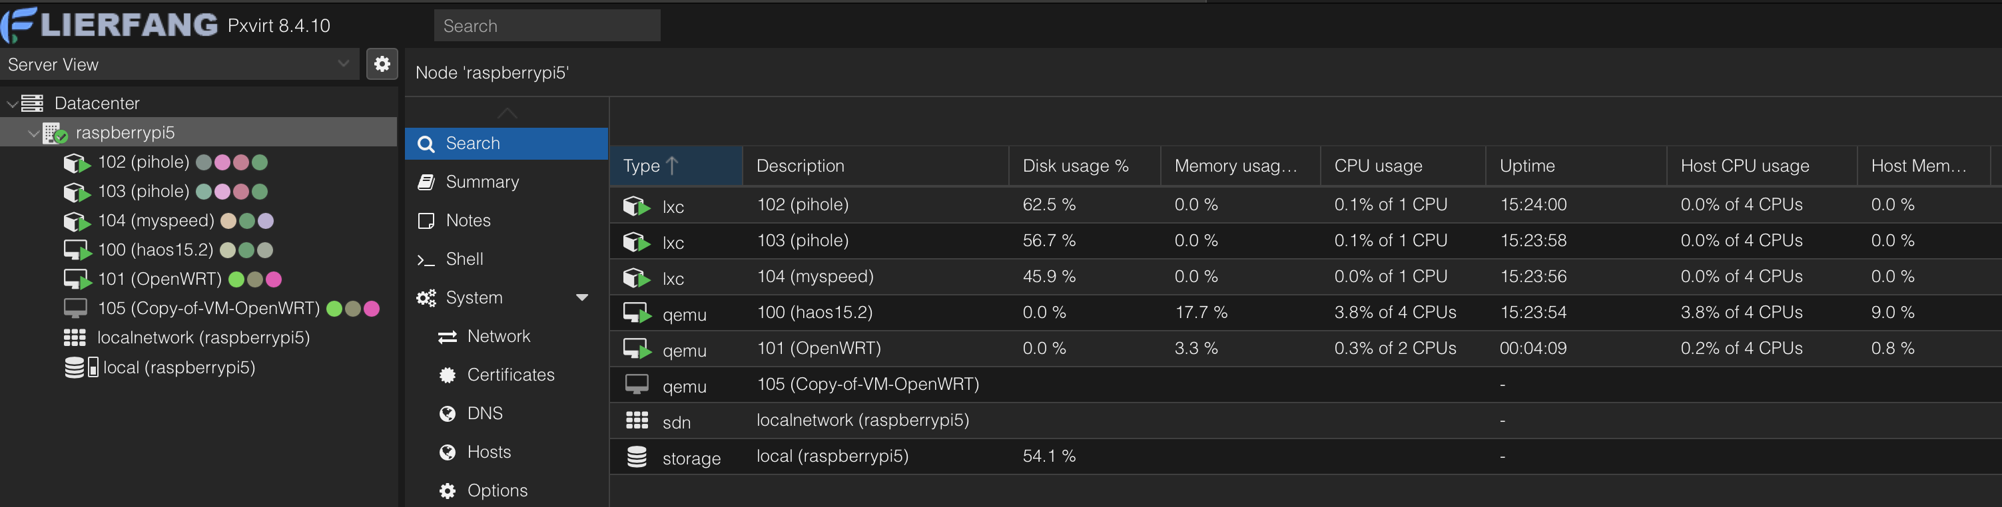Collapse the raspberrypi5 node chevron

[x=33, y=134]
